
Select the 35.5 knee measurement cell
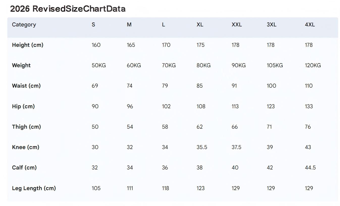point(202,147)
